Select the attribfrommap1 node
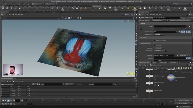 (x=150, y=76)
